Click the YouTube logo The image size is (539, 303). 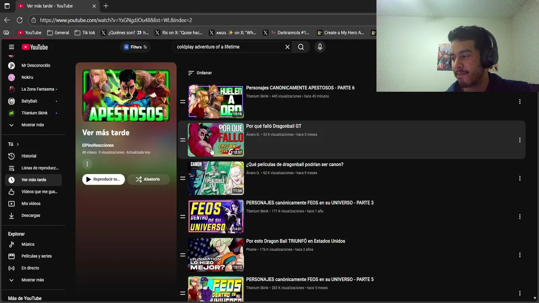(35, 47)
